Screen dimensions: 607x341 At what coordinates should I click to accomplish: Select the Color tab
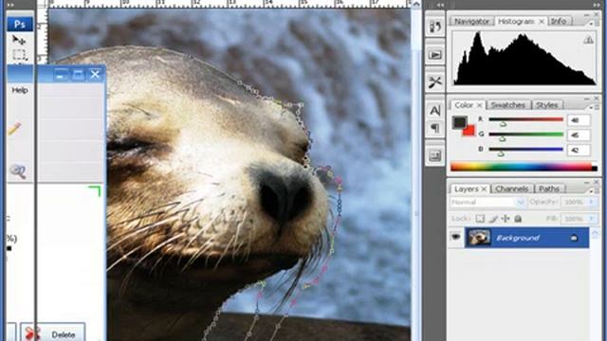(464, 105)
